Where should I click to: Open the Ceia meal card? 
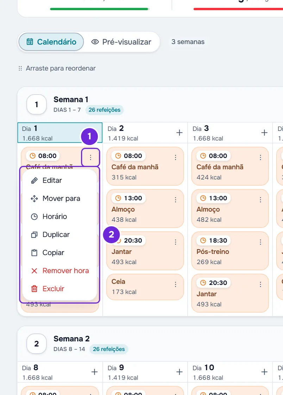[145, 287]
